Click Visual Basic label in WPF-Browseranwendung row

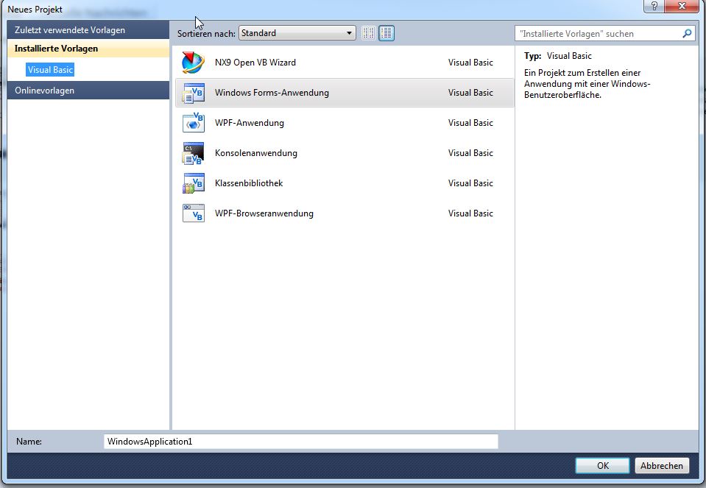tap(470, 213)
